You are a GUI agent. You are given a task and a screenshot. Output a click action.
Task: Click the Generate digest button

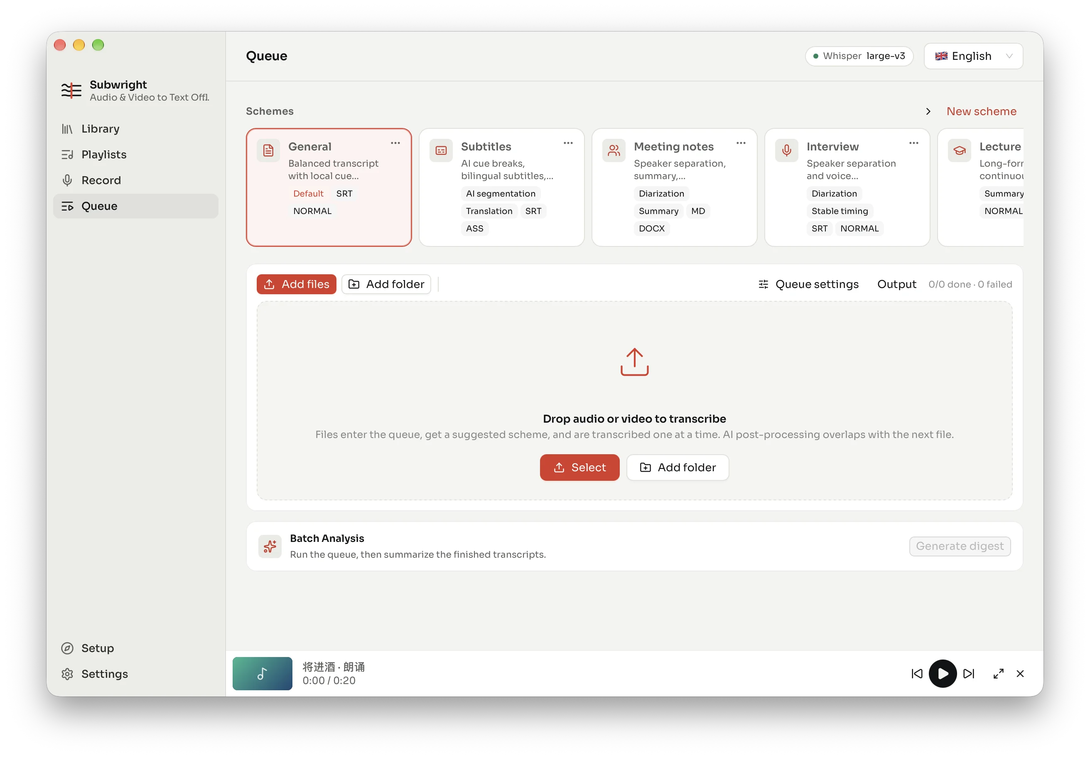click(960, 546)
